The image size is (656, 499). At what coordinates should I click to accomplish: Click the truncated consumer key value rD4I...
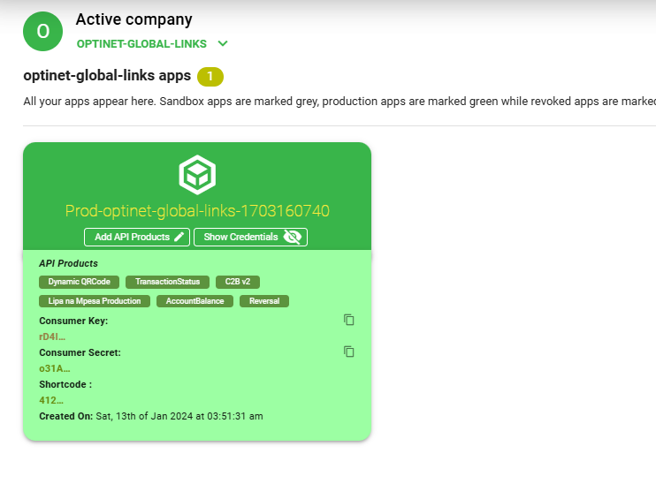pyautogui.click(x=52, y=336)
